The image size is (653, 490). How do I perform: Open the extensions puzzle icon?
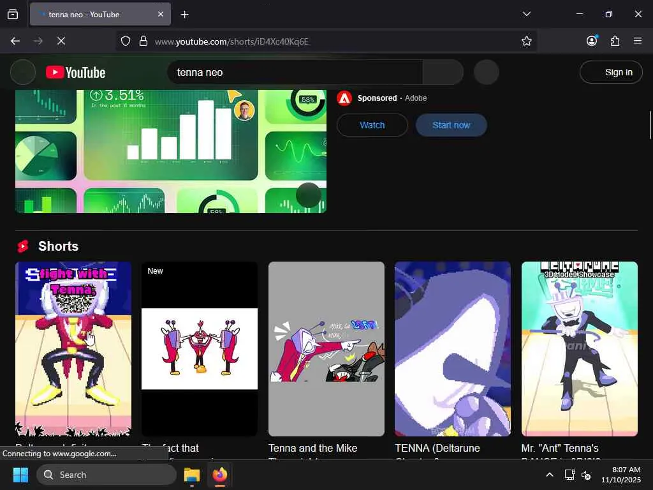tap(615, 41)
